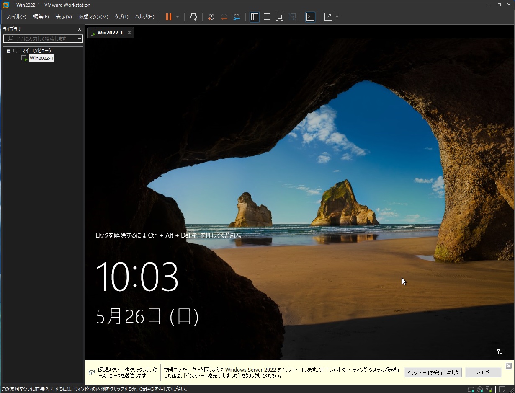This screenshot has height=393, width=515.
Task: Toggle the thumbnail bar display
Action: tap(267, 17)
